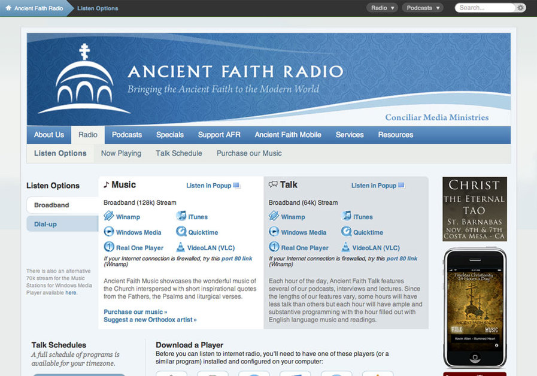The image size is (537, 376).
Task: Click the iPhone app promo image
Action: pyautogui.click(x=474, y=308)
